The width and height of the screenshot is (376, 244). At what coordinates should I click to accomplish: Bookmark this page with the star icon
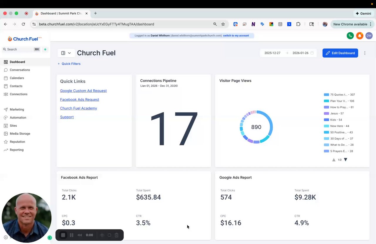223,24
